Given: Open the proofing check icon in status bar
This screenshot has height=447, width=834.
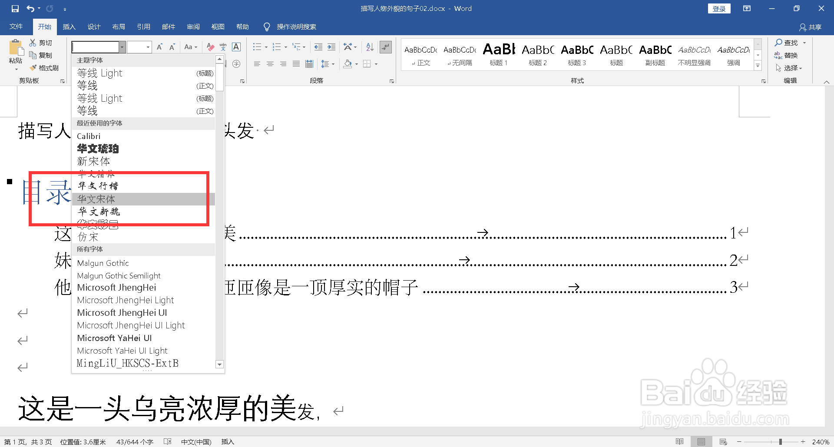Looking at the screenshot, I should [168, 441].
